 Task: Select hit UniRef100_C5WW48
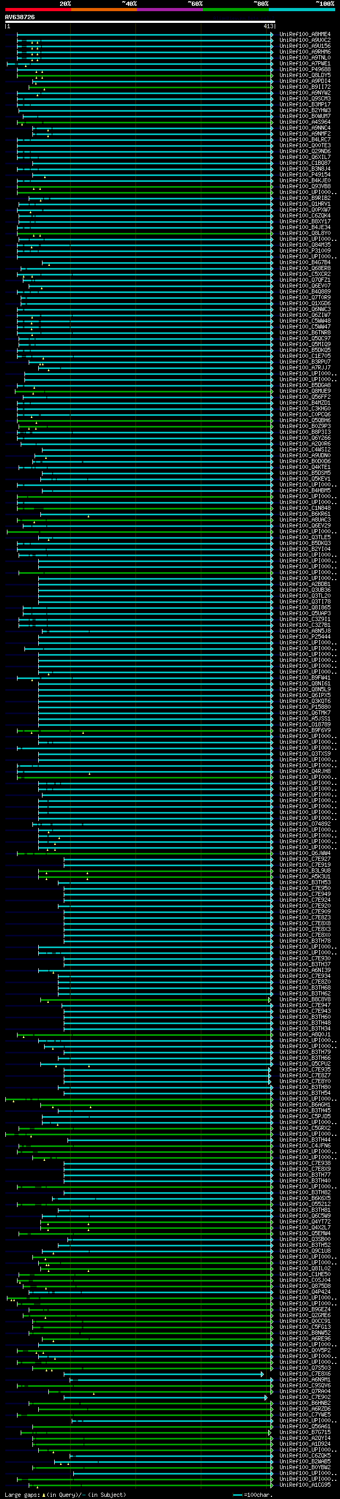304,321
